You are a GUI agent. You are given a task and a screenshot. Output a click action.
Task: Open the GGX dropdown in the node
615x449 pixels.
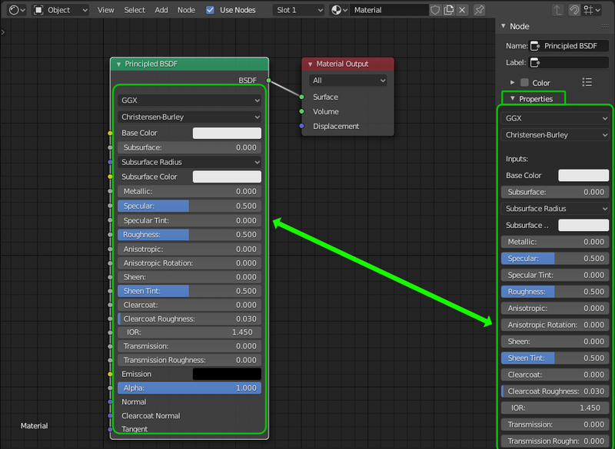[190, 101]
